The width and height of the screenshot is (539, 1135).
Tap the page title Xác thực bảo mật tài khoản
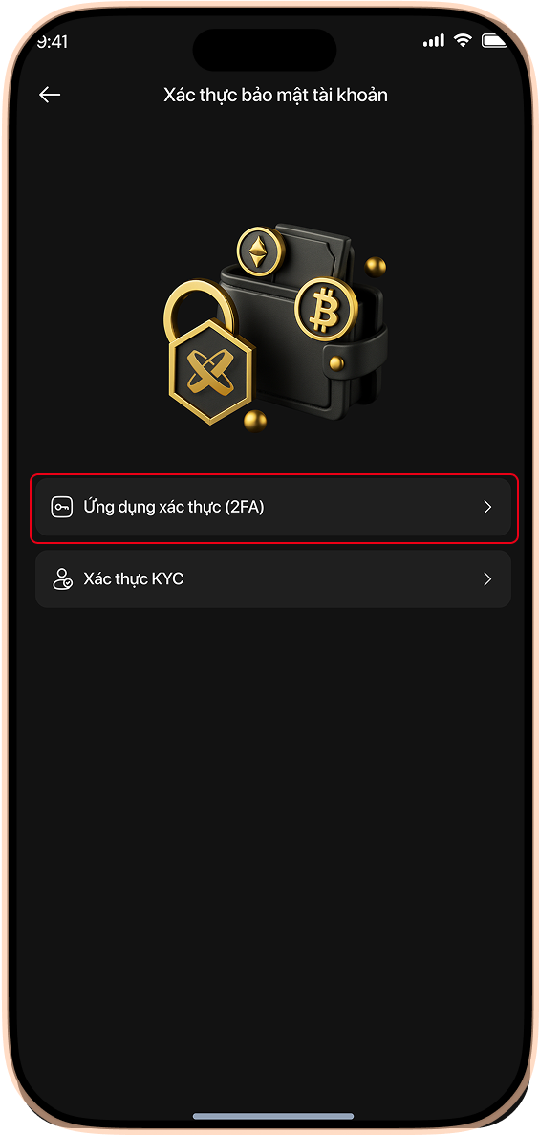(275, 95)
